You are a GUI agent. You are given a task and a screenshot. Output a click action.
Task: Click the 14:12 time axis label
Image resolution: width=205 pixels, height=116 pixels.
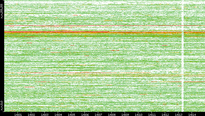(165, 115)
